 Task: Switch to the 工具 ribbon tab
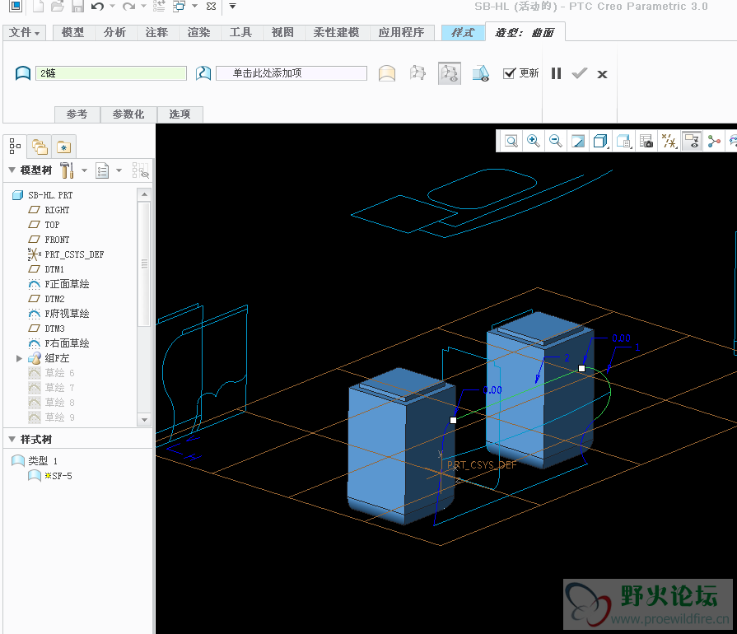240,32
